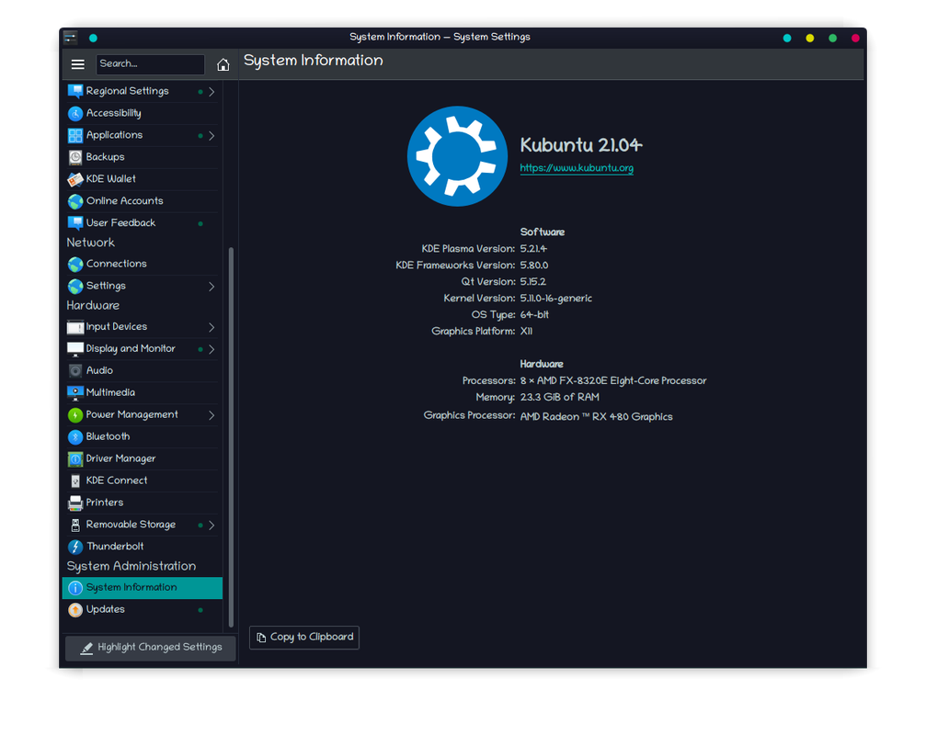Click the Accessibility icon

click(75, 113)
